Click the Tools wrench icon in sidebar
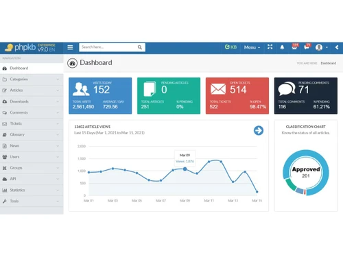 coord(5,201)
